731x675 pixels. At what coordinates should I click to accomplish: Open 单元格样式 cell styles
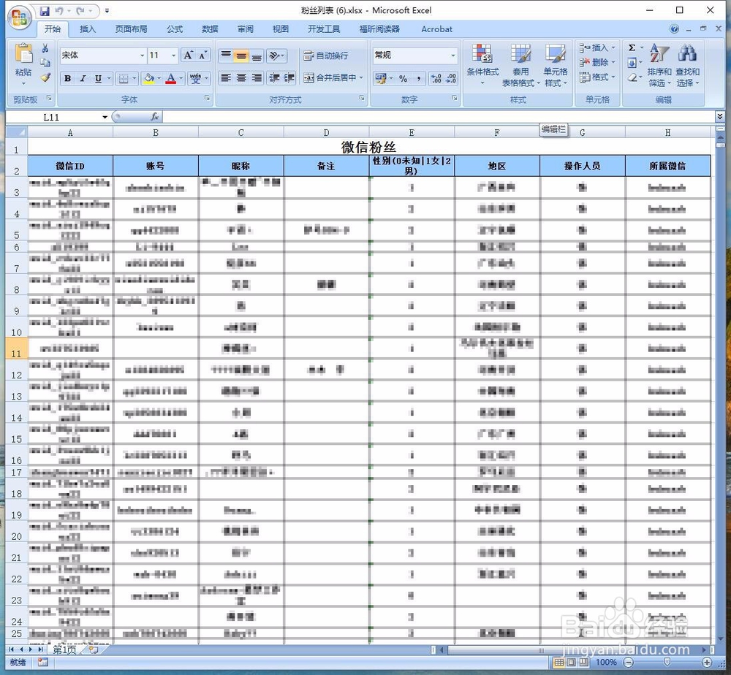pos(555,64)
